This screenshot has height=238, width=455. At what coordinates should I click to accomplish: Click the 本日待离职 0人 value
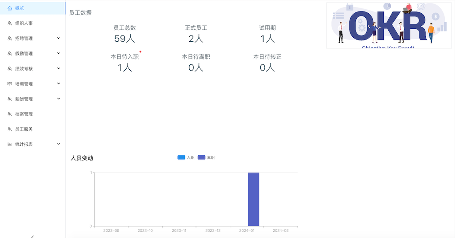click(196, 67)
